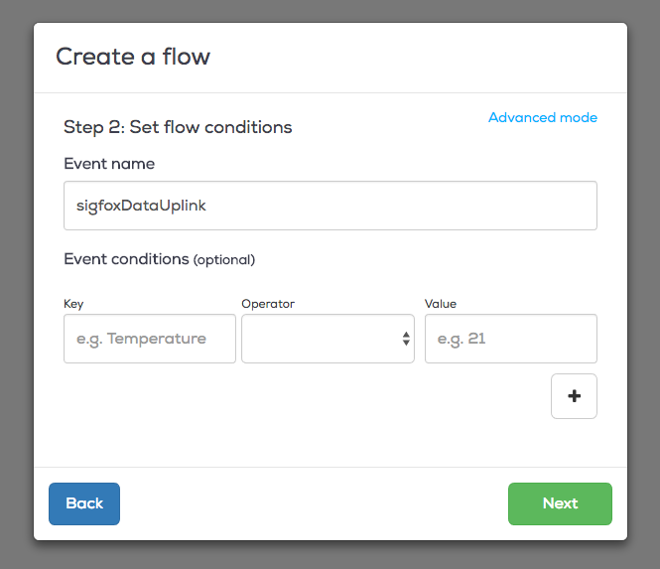Go to the next step with Next

pyautogui.click(x=560, y=503)
